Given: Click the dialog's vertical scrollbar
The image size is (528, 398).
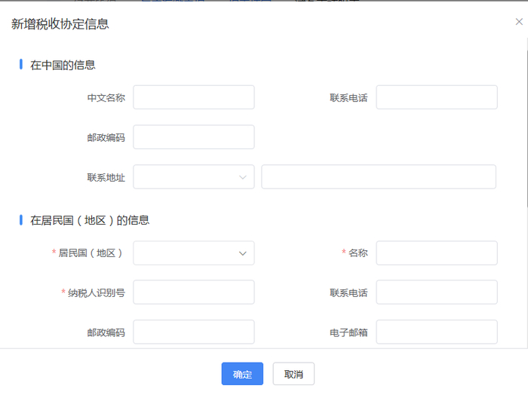Looking at the screenshot, I should [x=526, y=128].
